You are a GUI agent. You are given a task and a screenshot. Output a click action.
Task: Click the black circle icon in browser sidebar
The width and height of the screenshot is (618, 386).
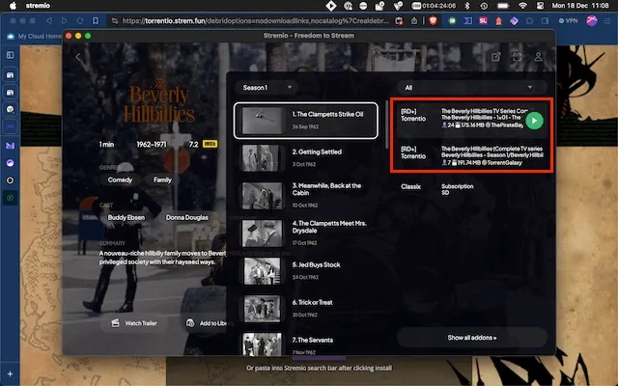11,180
